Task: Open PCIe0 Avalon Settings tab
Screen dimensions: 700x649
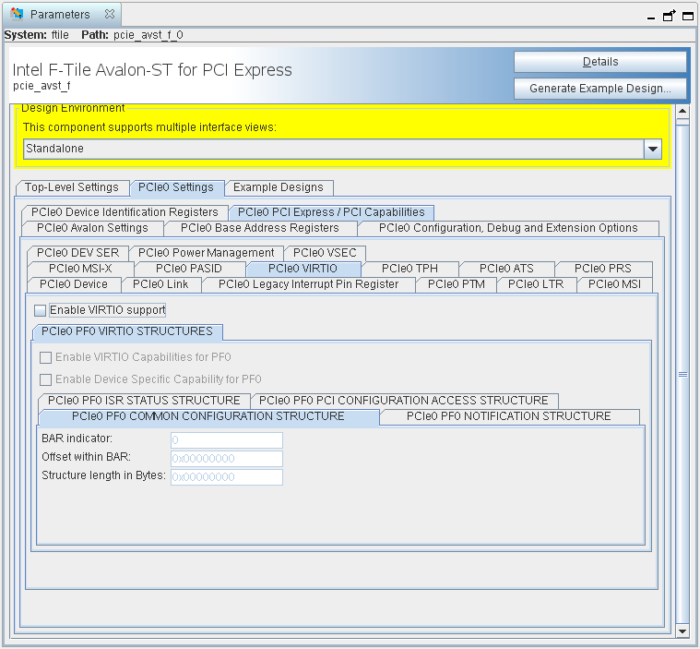Action: pos(92,228)
